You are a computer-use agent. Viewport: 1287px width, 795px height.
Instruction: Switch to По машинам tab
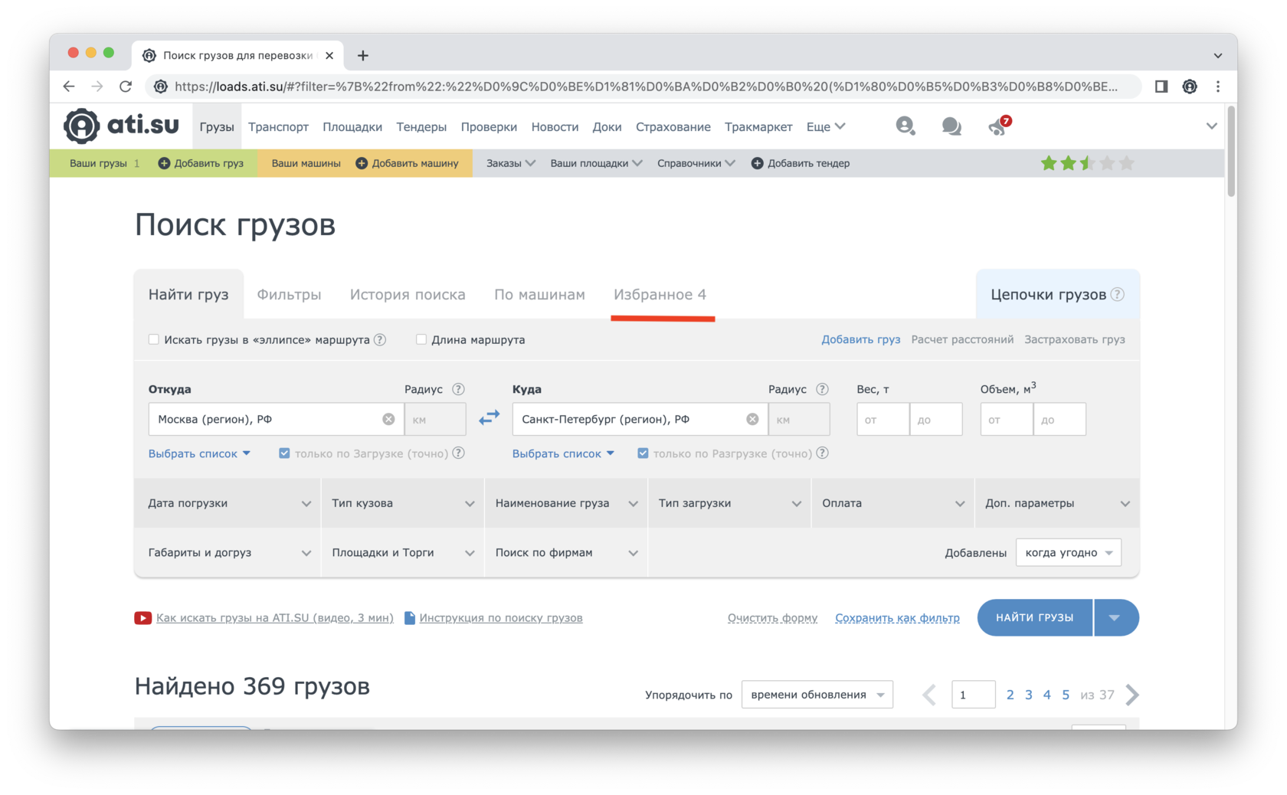[539, 294]
